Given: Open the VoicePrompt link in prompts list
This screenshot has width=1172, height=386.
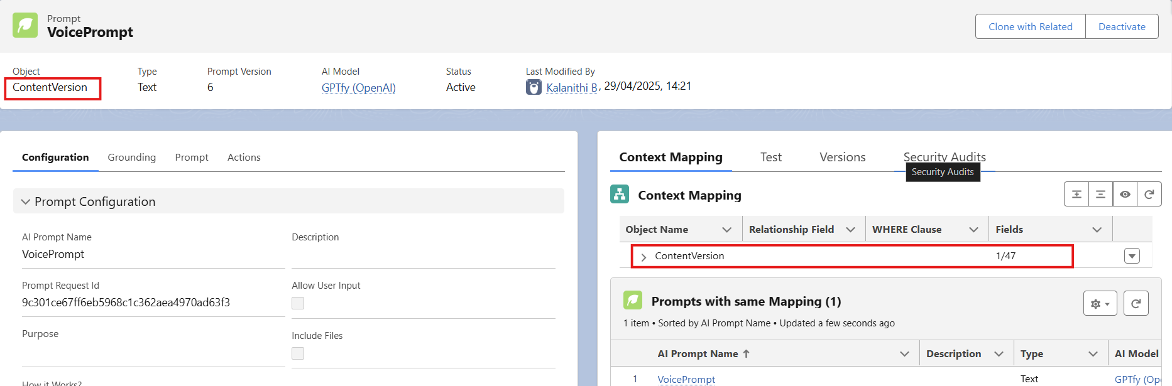Looking at the screenshot, I should 686,379.
